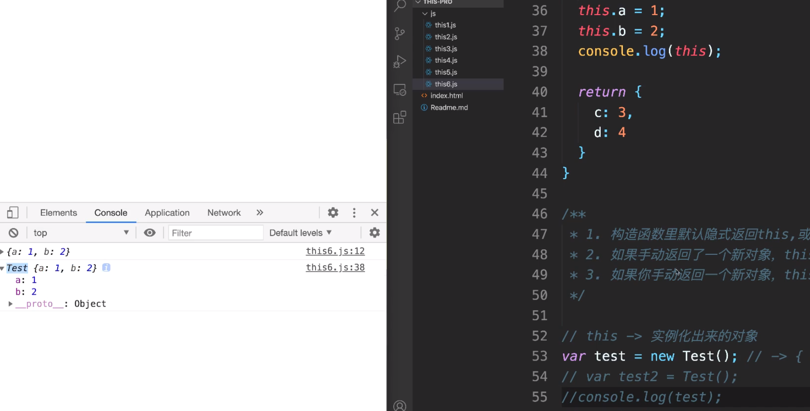The height and width of the screenshot is (411, 810).
Task: Click the '//console.log(test);' commented line
Action: (642, 397)
